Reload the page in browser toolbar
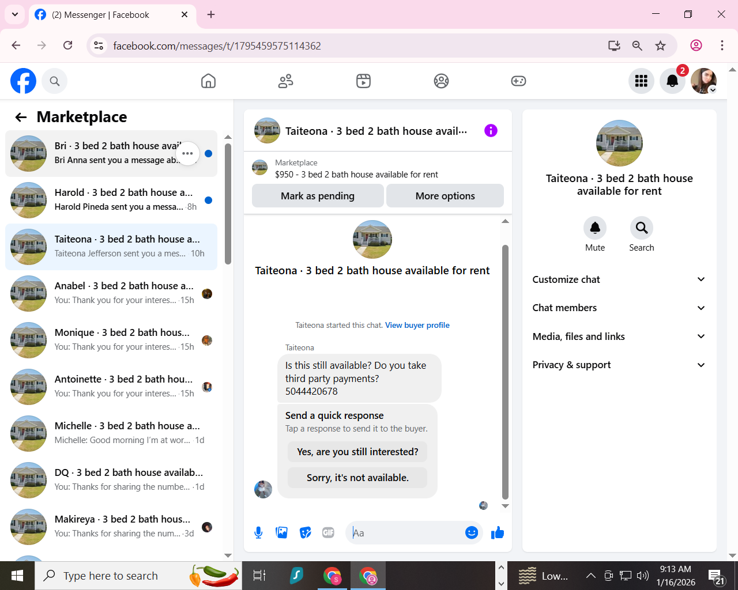 [x=68, y=46]
